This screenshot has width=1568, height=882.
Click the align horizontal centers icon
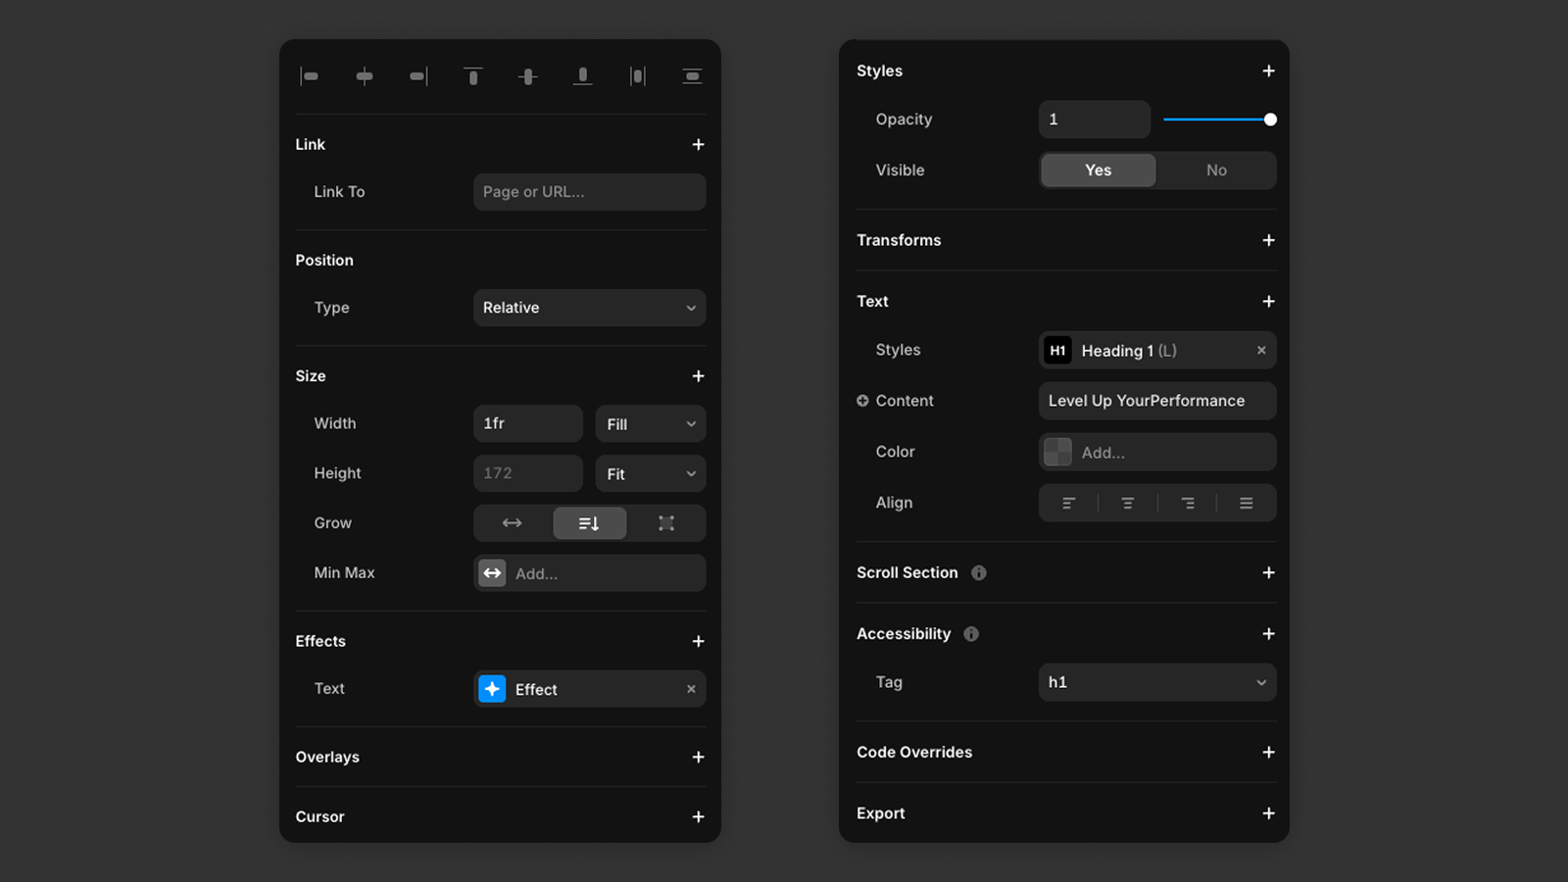coord(365,76)
